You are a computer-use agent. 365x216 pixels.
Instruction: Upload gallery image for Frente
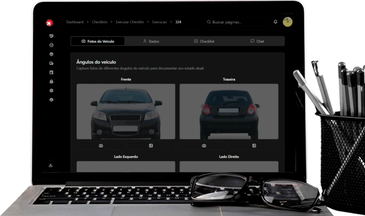click(150, 146)
